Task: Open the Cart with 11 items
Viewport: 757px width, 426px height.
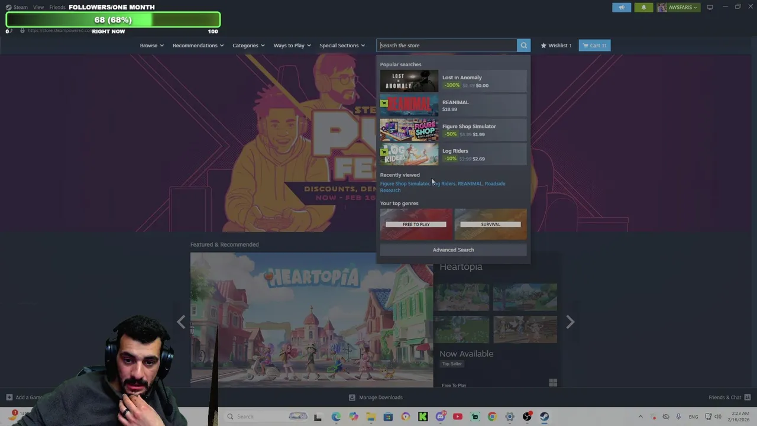Action: coord(594,46)
